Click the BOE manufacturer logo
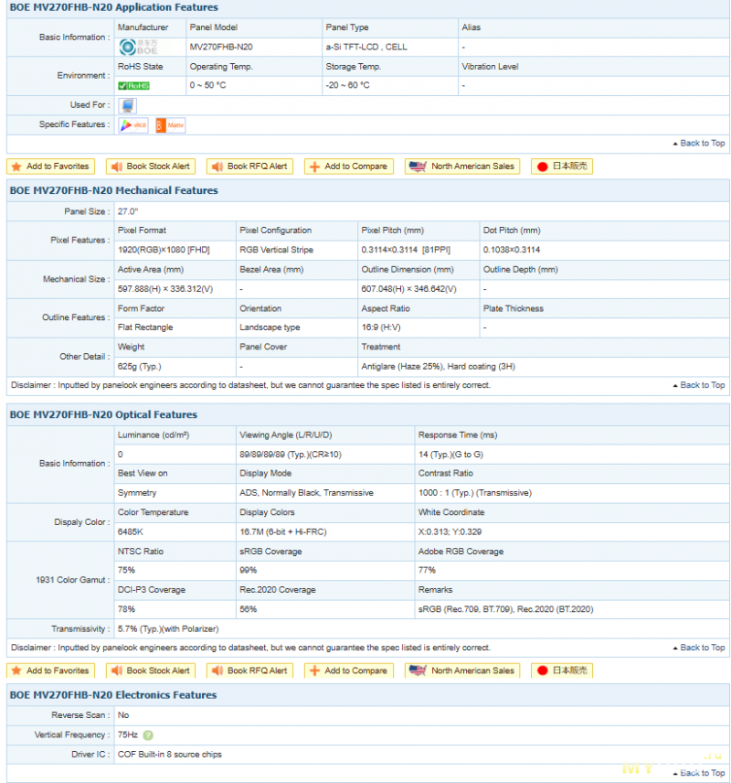 (x=133, y=47)
